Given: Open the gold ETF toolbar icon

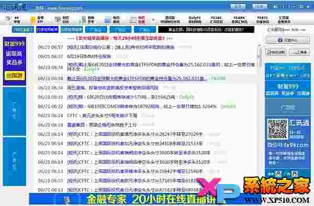Looking at the screenshot, I should click(37, 19).
